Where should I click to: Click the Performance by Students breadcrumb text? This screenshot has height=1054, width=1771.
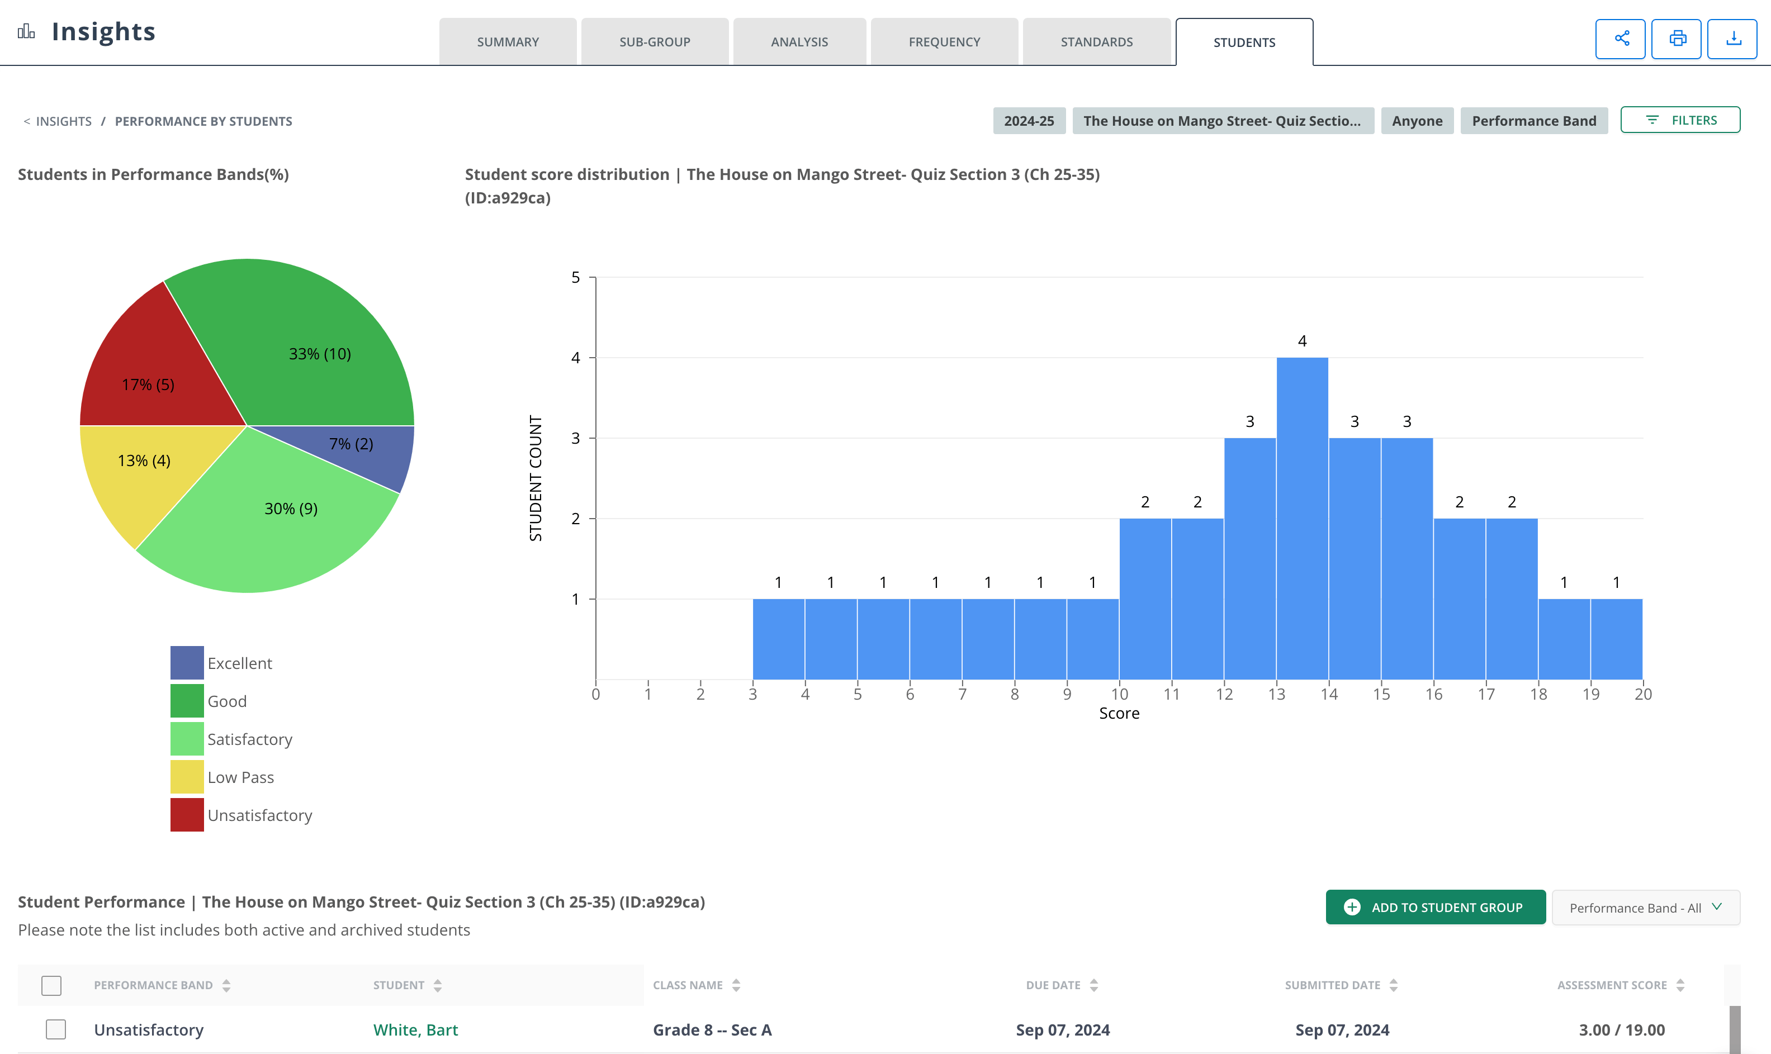(x=203, y=121)
